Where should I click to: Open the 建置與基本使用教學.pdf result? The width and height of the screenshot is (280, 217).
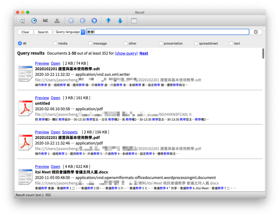[56, 132]
